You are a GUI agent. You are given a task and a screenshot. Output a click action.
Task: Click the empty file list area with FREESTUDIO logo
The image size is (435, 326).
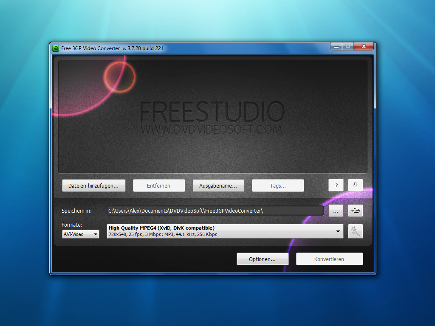tap(212, 117)
